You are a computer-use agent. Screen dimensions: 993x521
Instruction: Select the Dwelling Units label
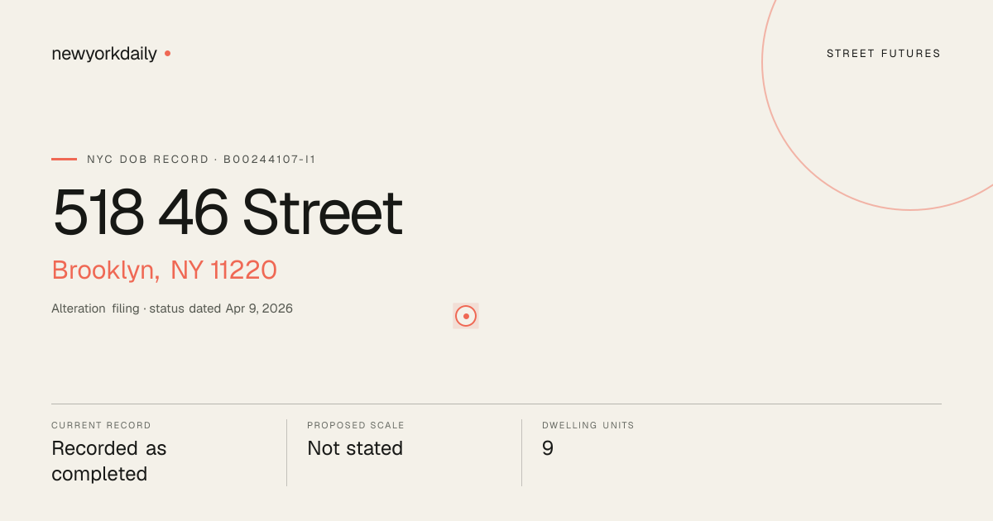point(588,425)
